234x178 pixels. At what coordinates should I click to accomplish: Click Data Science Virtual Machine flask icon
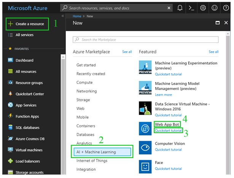point(145,108)
